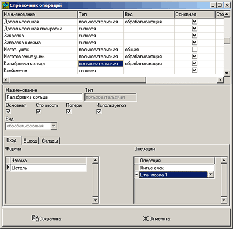Viewport: 233px width, 229px height.
Task: Click the Тип column header
Action: [101, 14]
